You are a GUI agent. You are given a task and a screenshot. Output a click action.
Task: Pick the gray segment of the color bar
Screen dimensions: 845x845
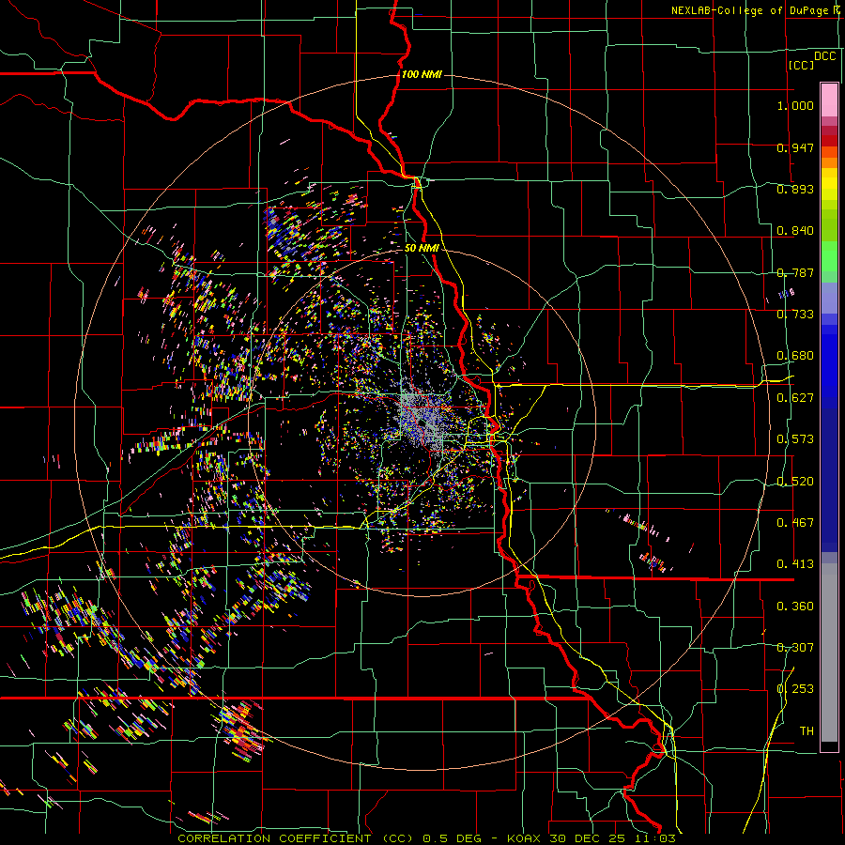(829, 653)
